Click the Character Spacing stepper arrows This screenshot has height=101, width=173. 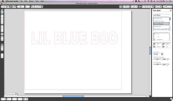coord(167,59)
